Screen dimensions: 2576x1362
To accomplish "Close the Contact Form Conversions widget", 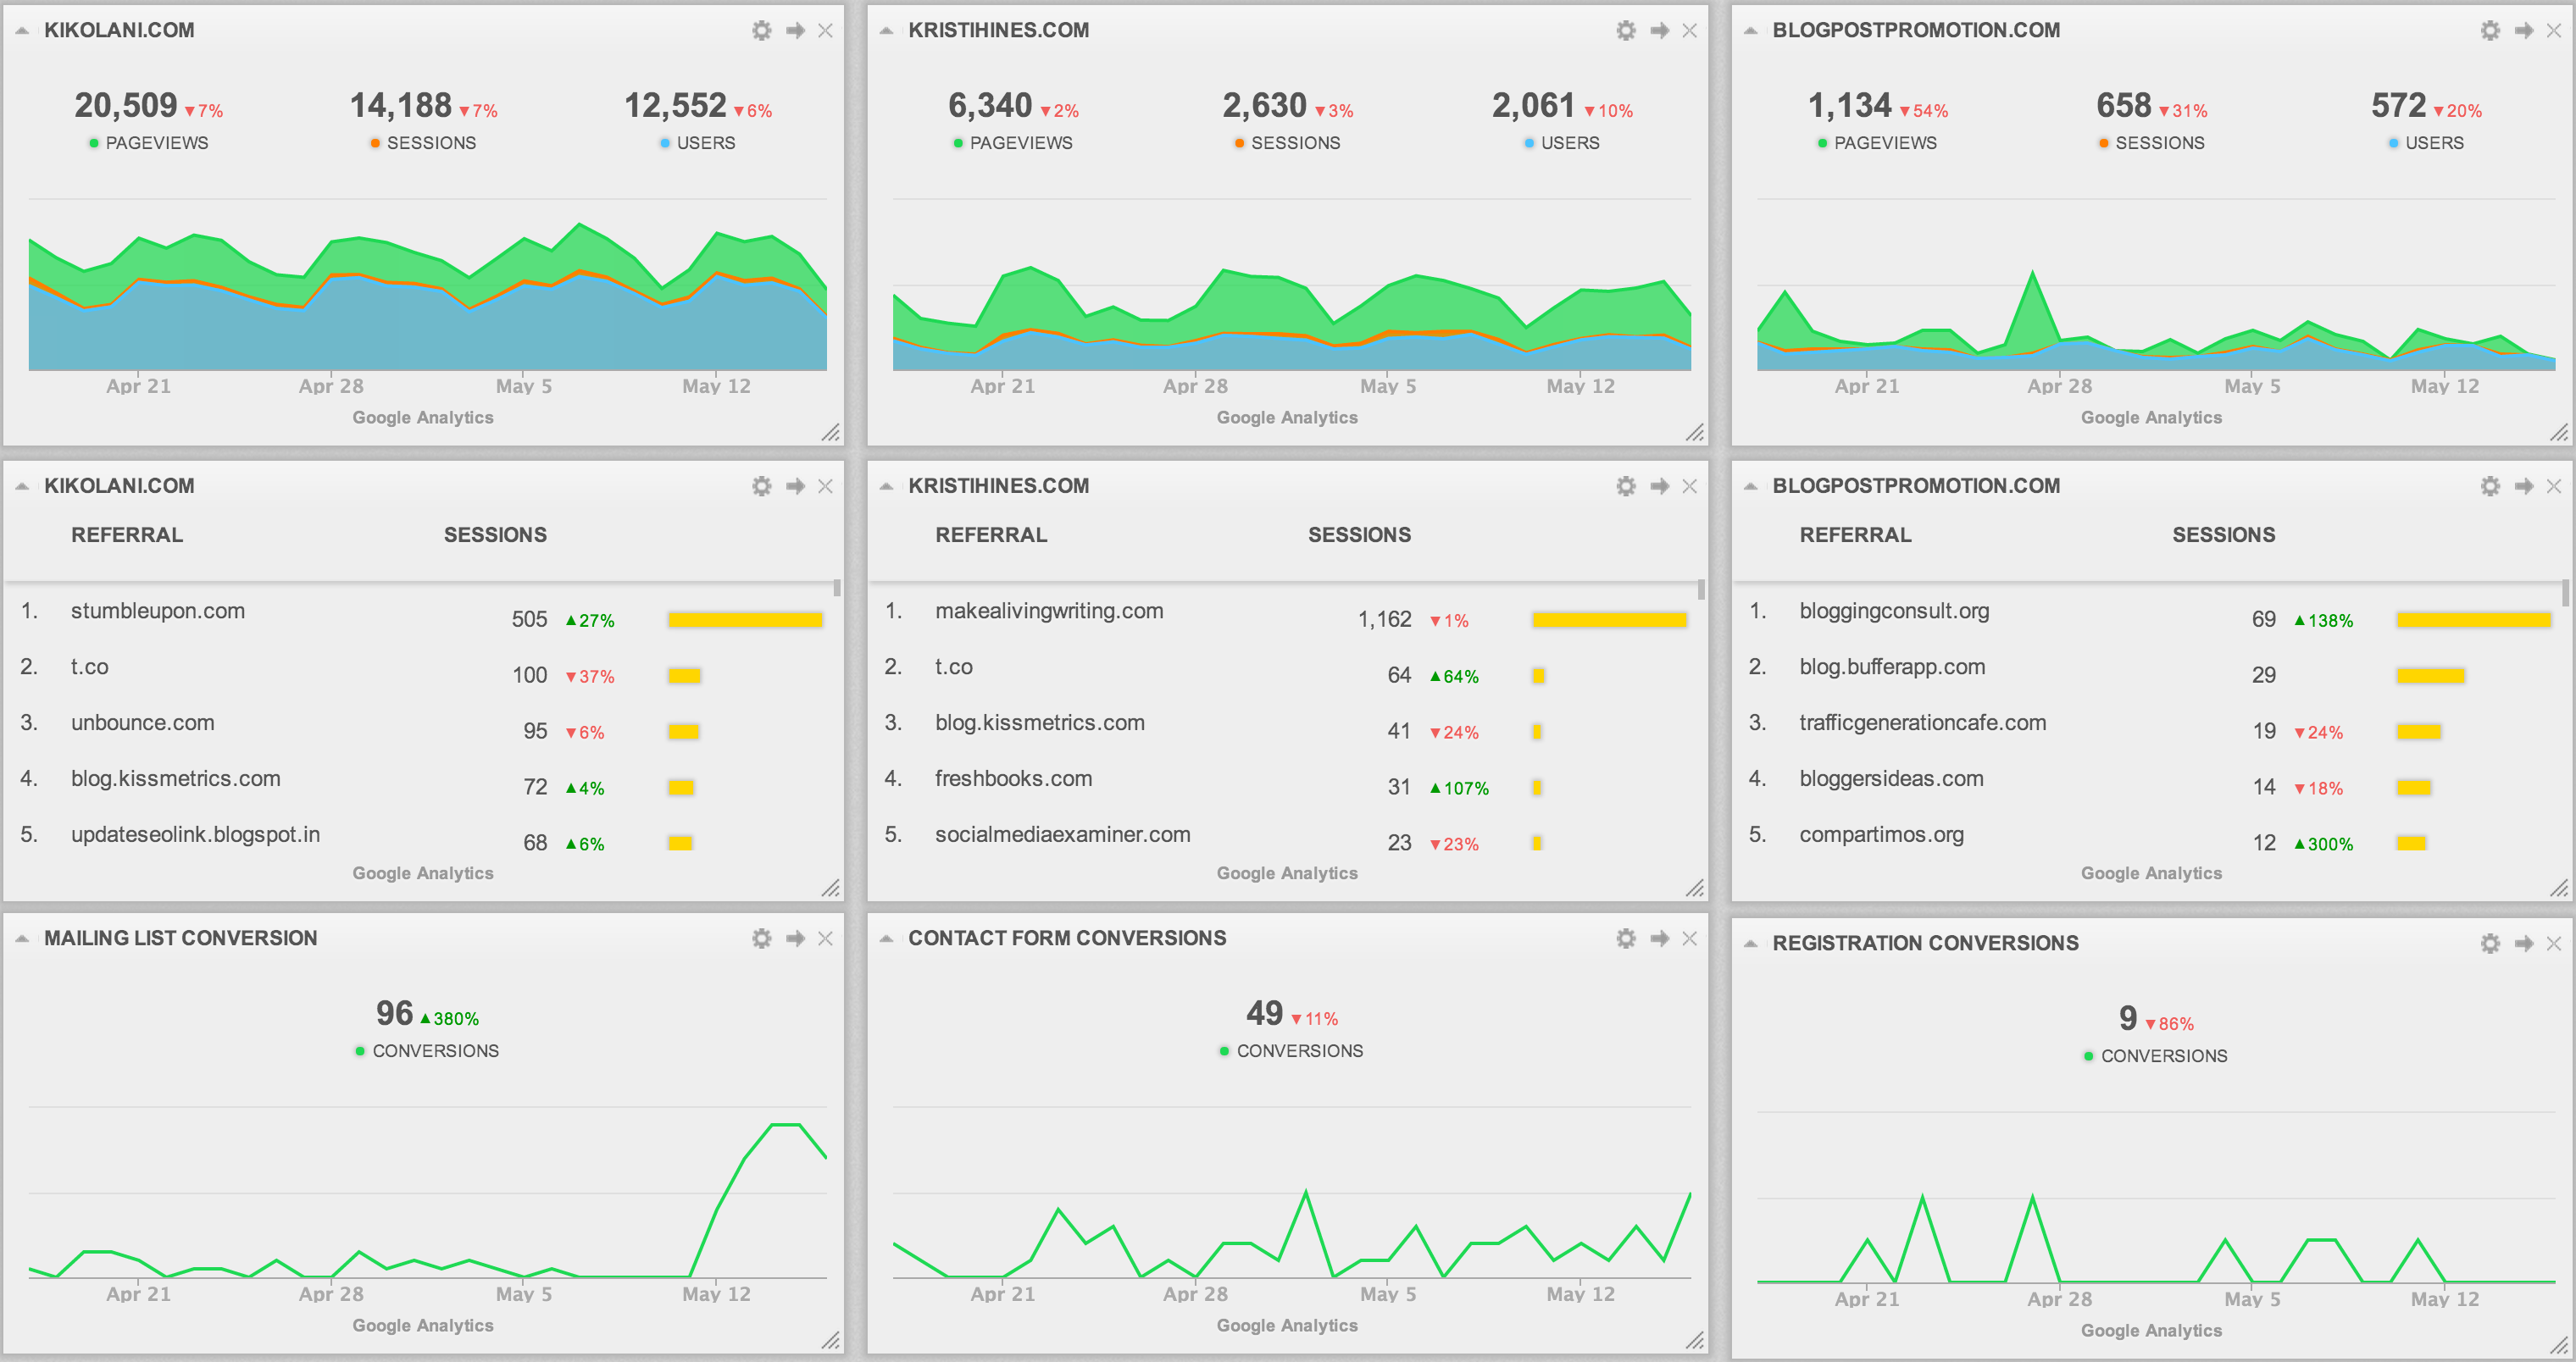I will point(1689,938).
